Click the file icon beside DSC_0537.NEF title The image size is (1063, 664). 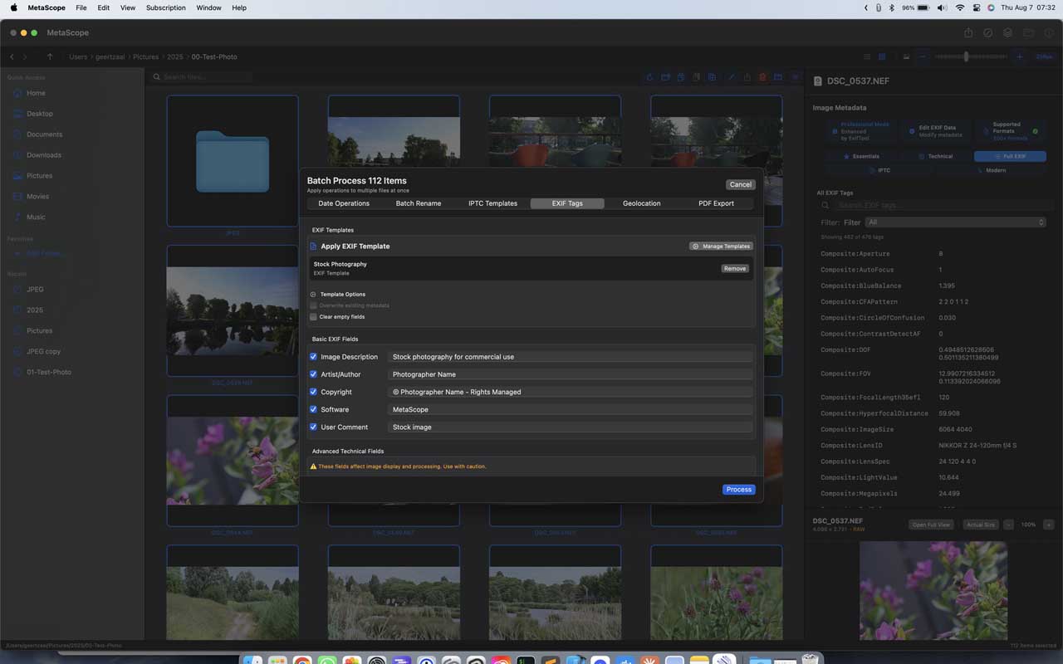[x=818, y=81]
